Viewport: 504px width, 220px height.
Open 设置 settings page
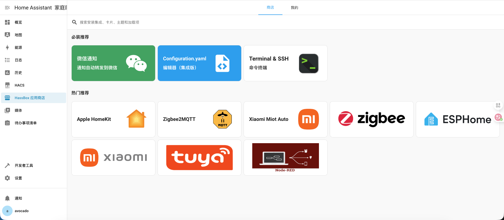tap(18, 178)
